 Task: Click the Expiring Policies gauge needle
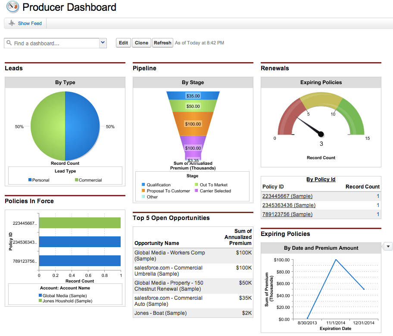(x=309, y=126)
